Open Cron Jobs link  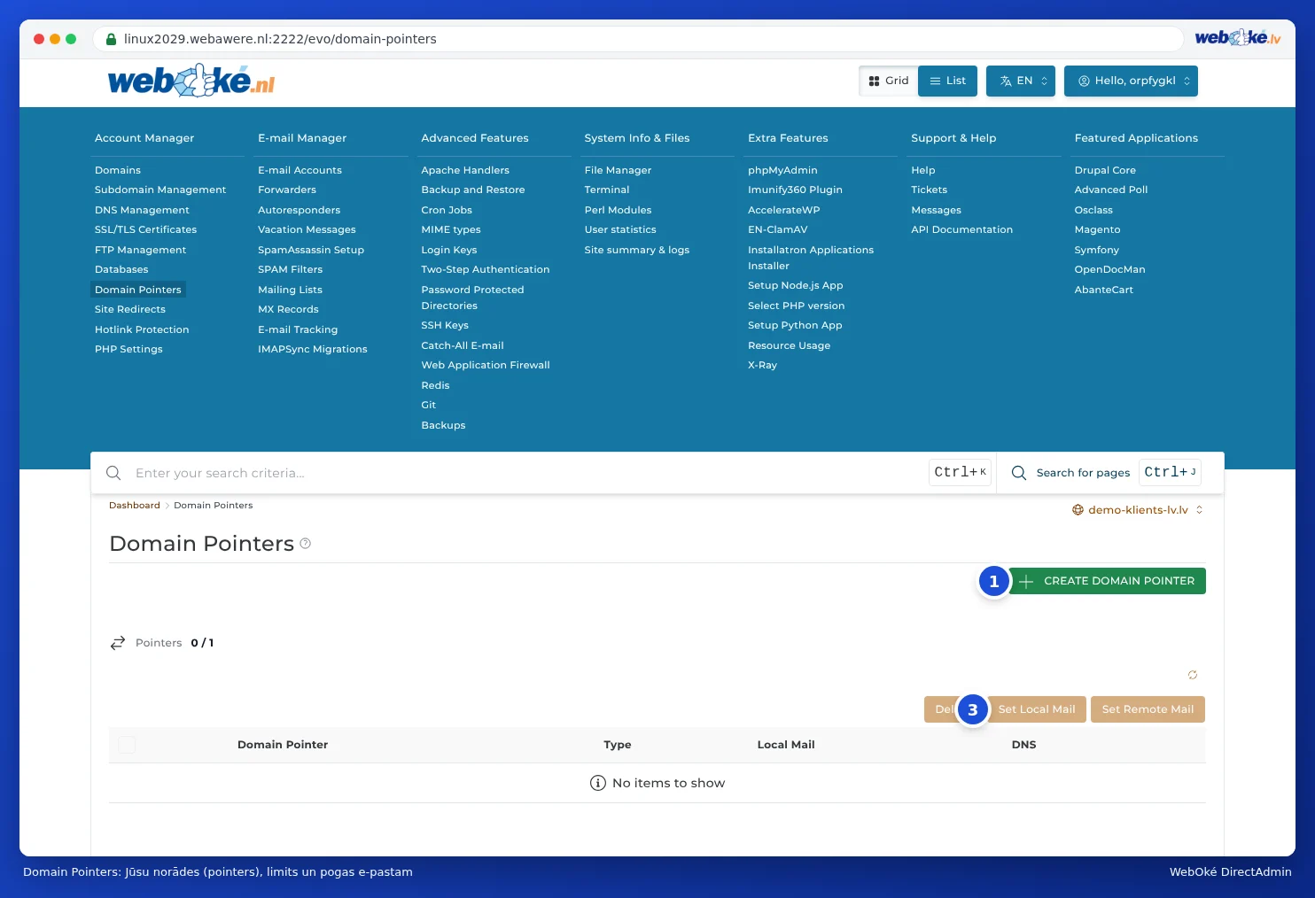coord(447,210)
